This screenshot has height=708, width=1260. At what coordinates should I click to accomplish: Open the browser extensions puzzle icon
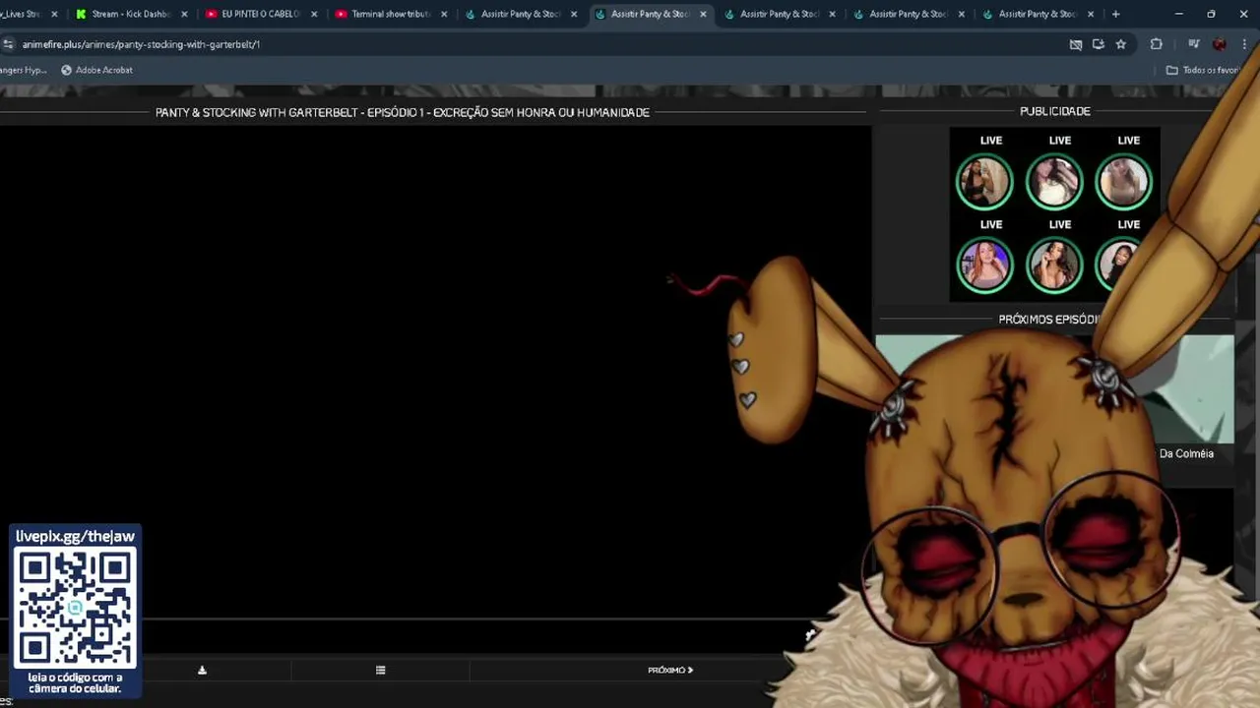point(1157,44)
